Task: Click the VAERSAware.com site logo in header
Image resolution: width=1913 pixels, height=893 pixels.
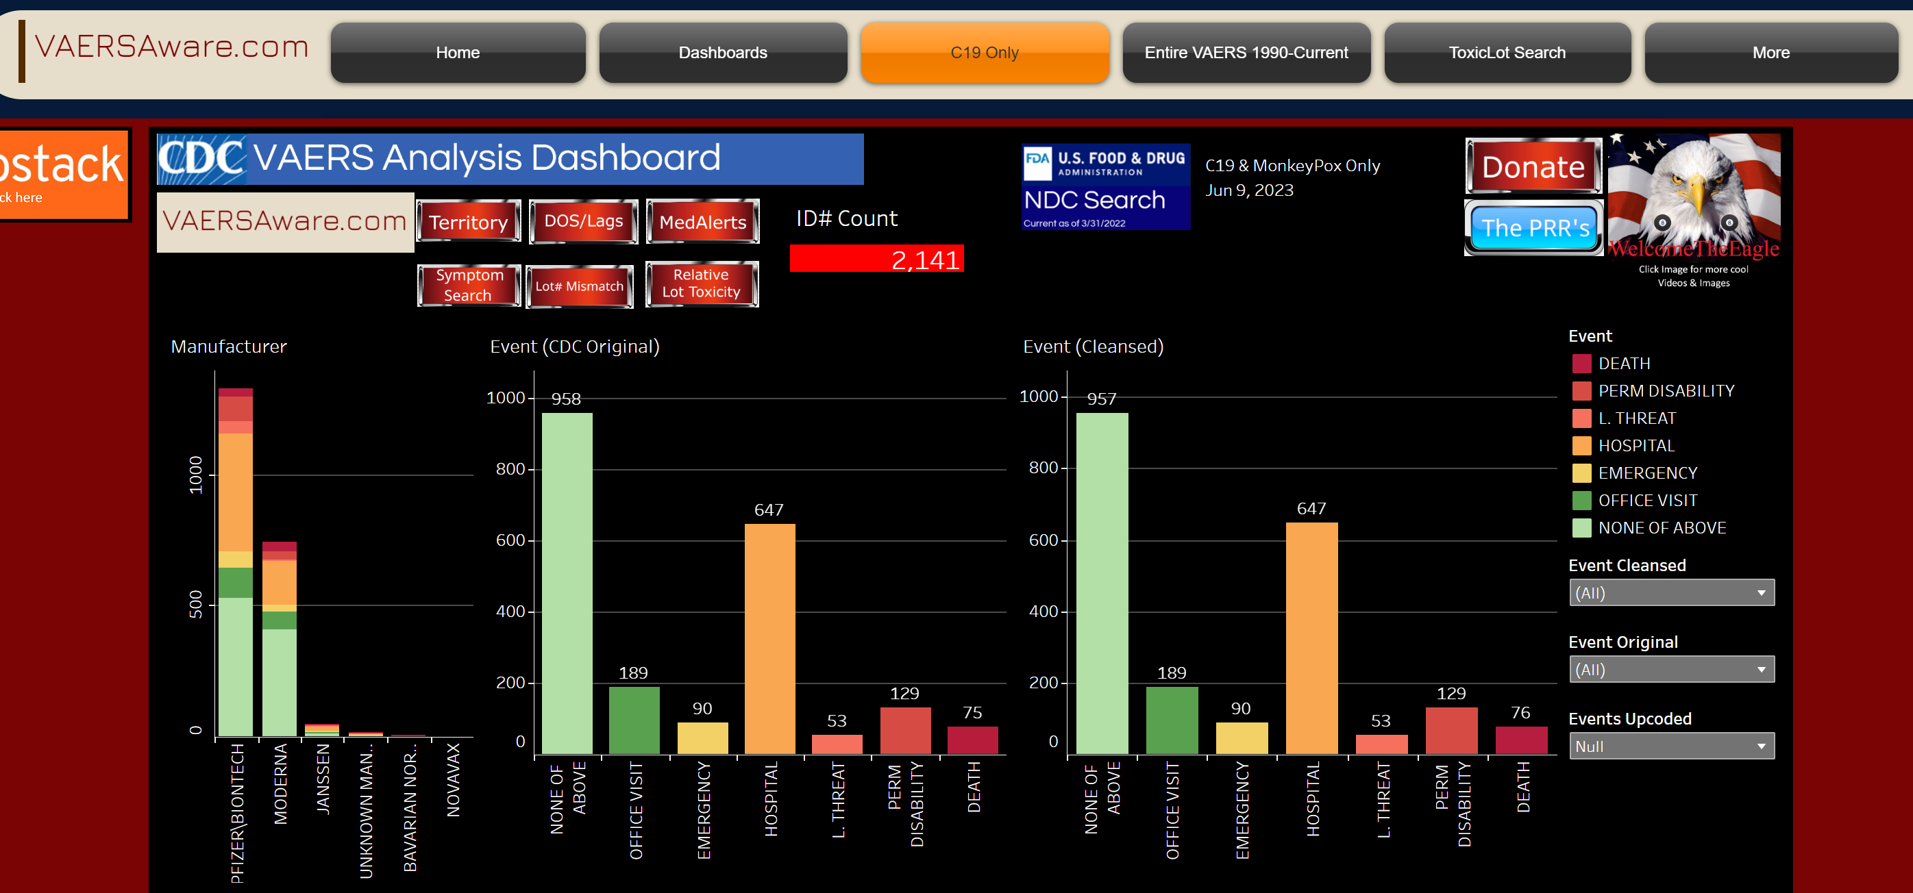Action: pyautogui.click(x=171, y=47)
